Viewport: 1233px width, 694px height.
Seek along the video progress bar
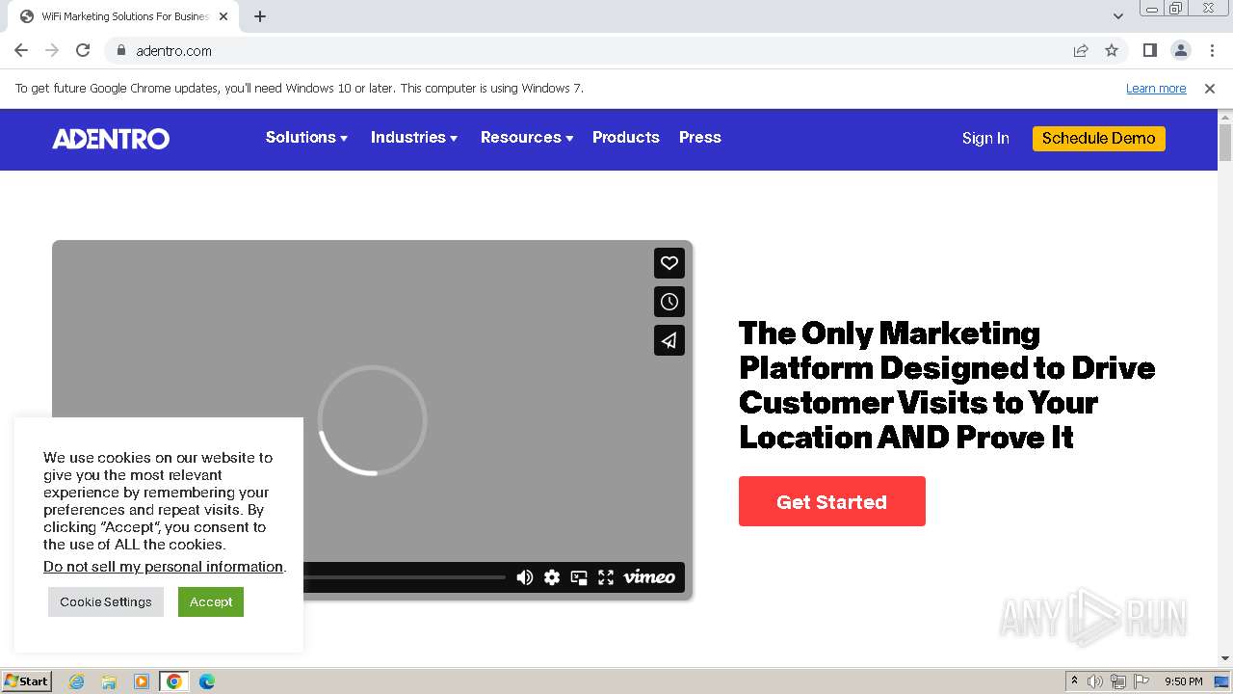[405, 577]
